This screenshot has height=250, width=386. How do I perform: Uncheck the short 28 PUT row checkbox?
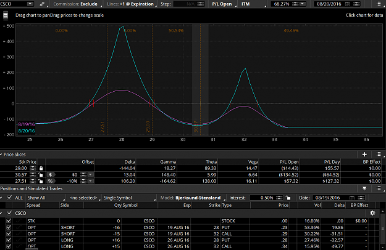[x=9, y=227]
